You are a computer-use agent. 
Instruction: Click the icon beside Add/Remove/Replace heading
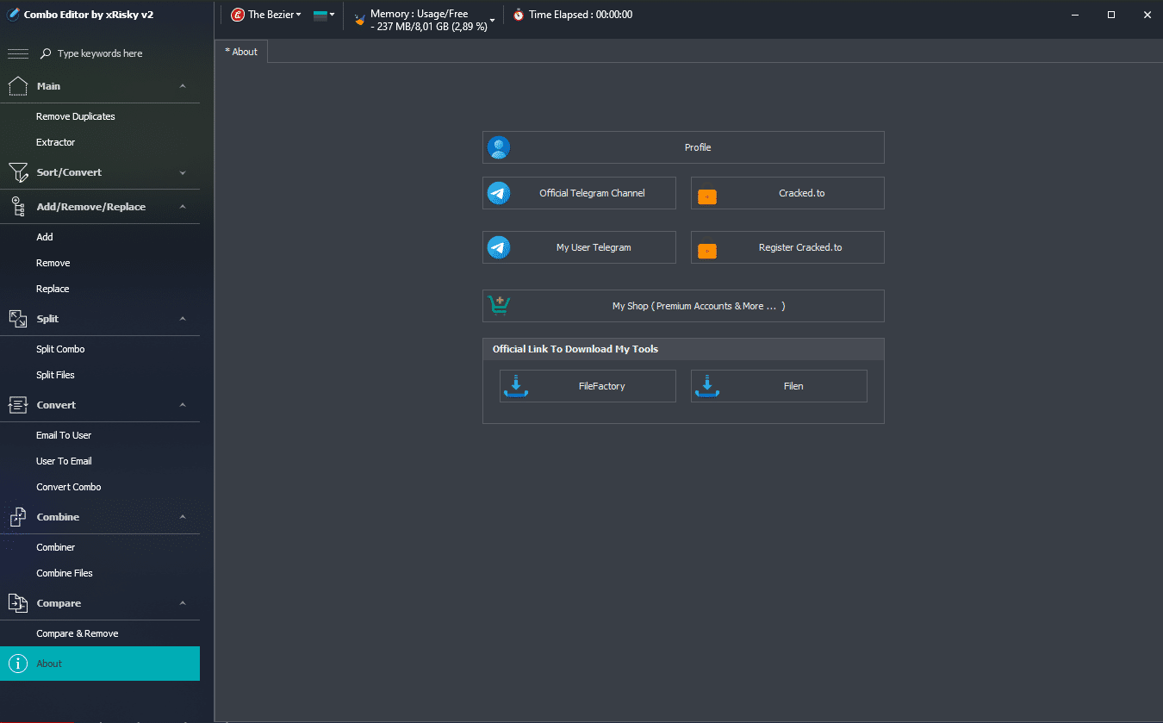tap(18, 207)
